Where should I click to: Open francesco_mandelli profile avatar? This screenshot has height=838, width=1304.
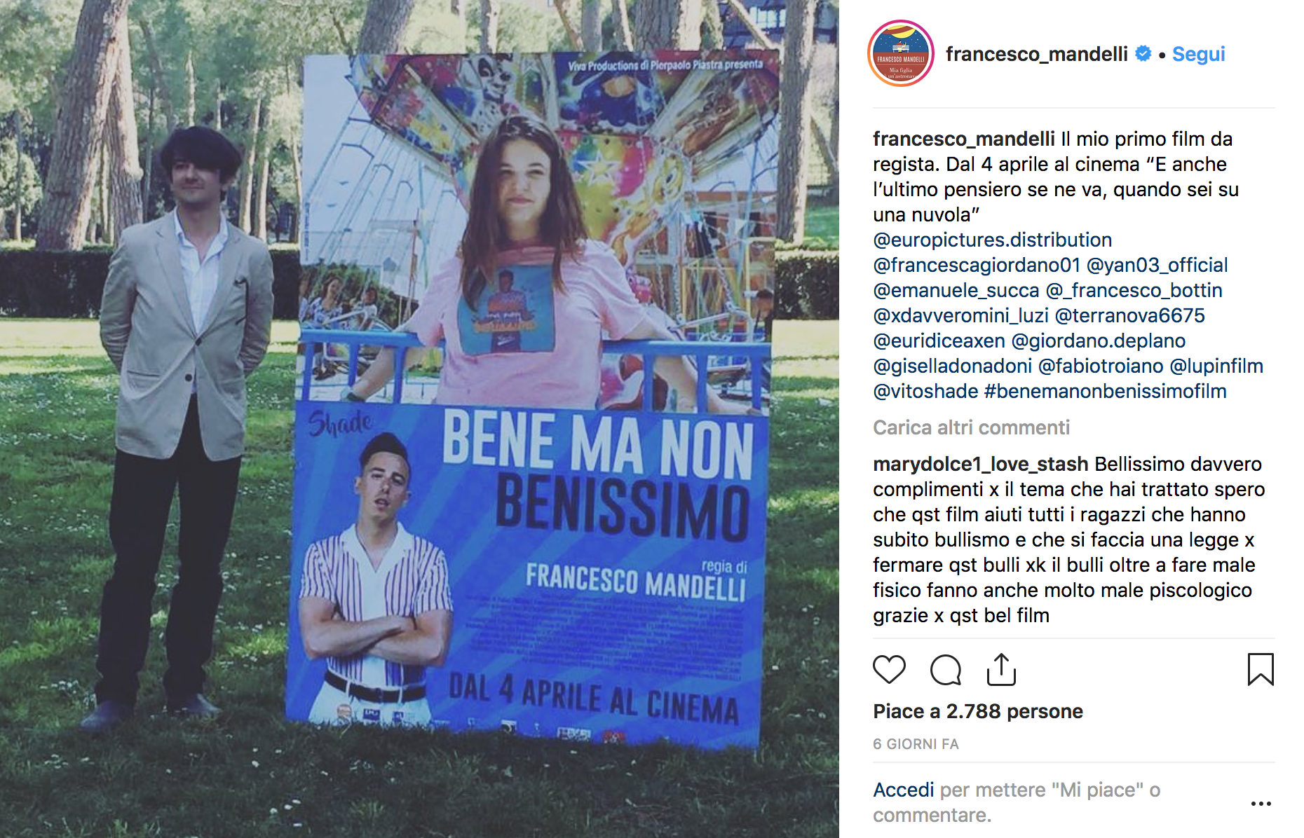click(x=901, y=54)
